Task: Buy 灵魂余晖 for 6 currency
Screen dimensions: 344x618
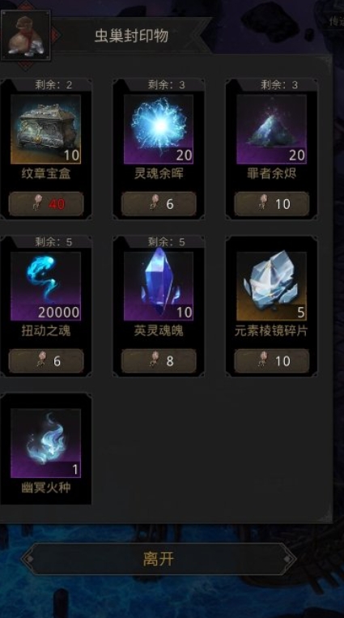Action: 159,204
